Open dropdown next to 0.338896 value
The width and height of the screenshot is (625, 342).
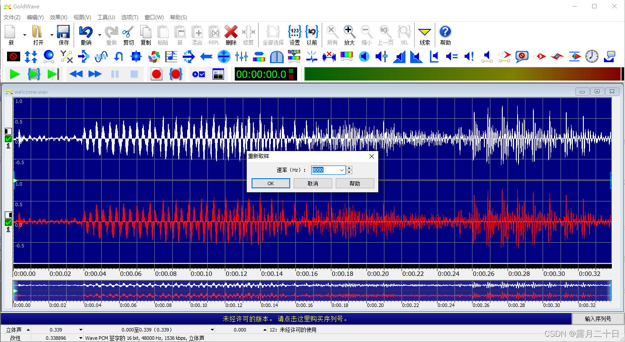[81, 338]
